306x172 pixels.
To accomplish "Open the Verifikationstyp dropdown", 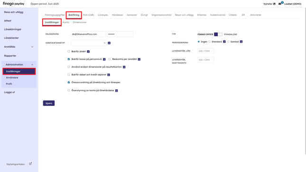I will coord(88,43).
